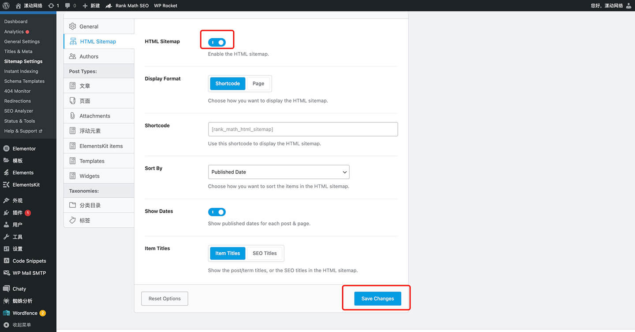The image size is (635, 332).
Task: Open the 文章 post type tab
Action: pos(99,86)
